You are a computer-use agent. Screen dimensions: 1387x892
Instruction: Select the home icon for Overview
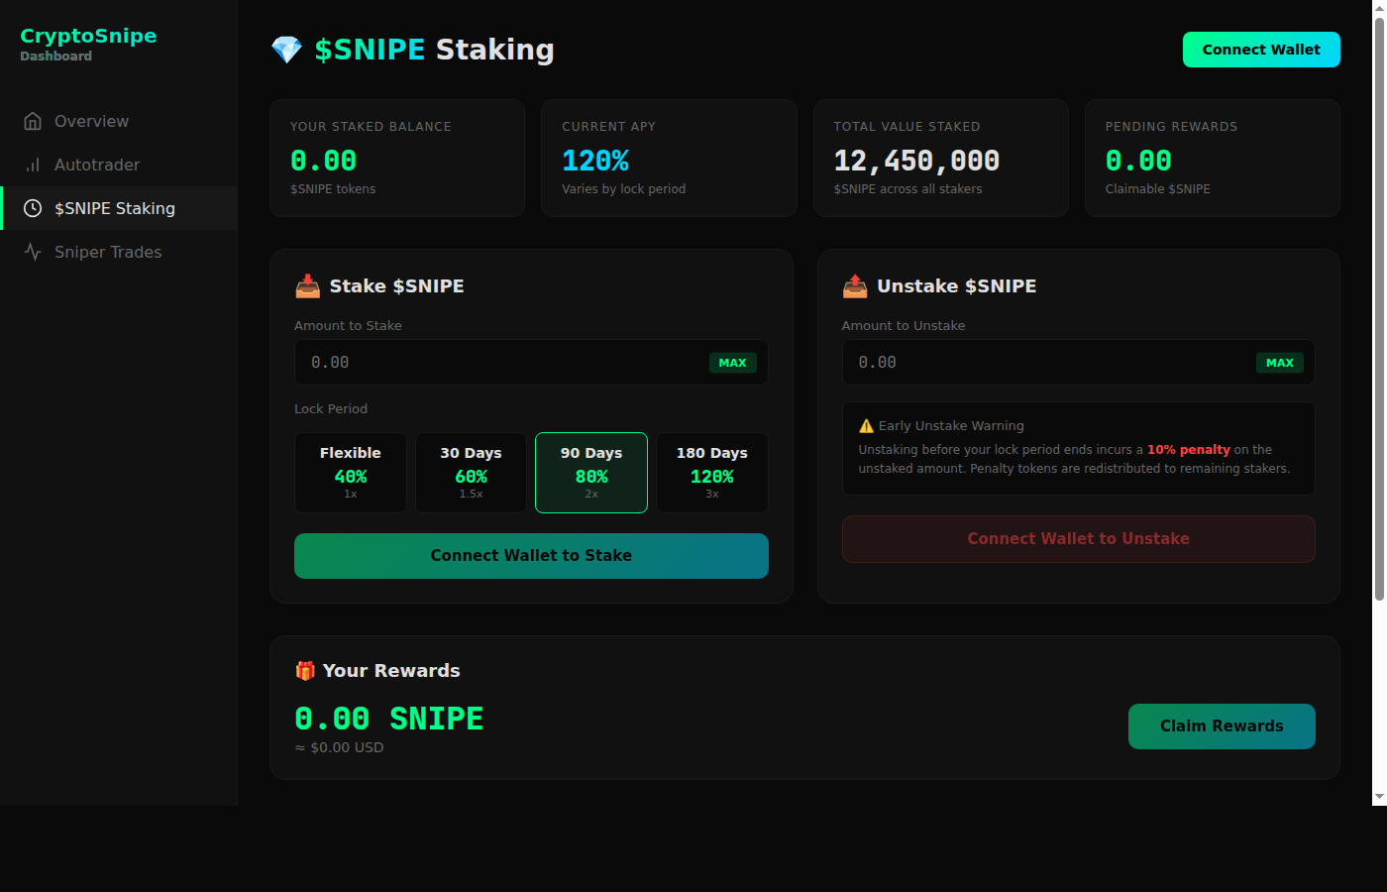click(32, 120)
